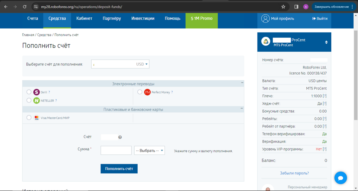Click the [?] hint beside Ребейты
358x191 pixels.
click(324, 119)
